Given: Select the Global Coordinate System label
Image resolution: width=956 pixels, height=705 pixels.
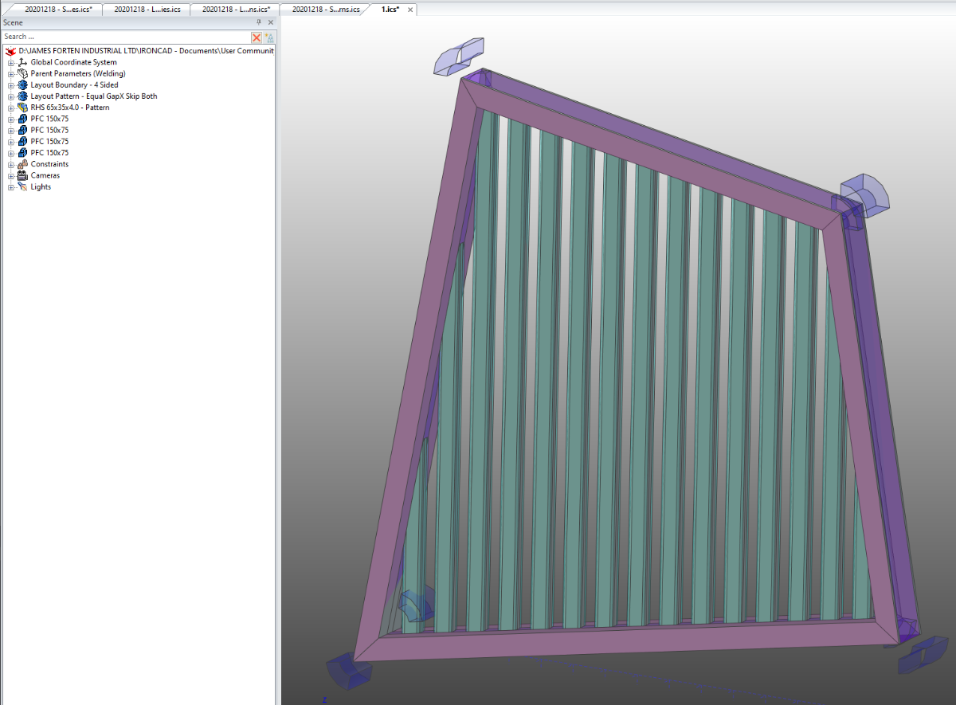Looking at the screenshot, I should (73, 62).
